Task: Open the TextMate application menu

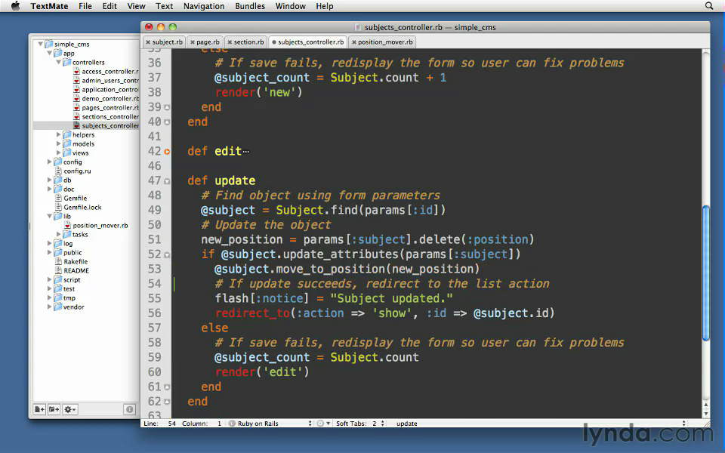Action: click(49, 6)
